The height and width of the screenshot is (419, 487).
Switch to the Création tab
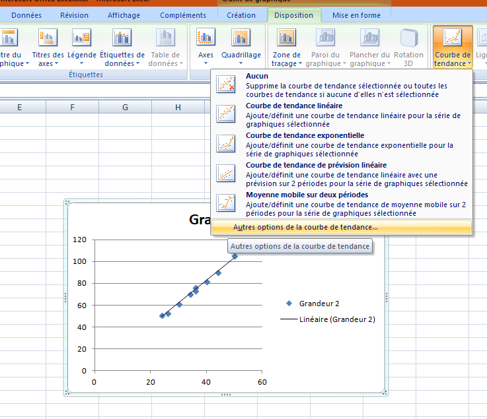coord(241,15)
